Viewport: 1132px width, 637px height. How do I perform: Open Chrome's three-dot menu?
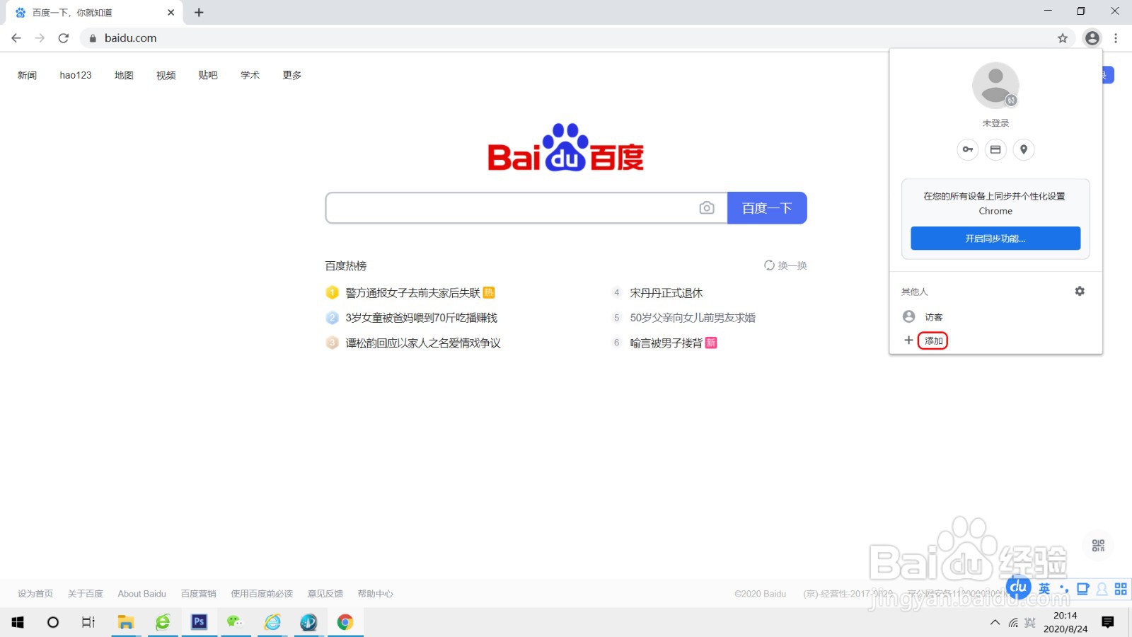tap(1116, 38)
